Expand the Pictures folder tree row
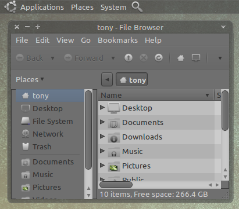Image resolution: width=239 pixels, height=209 pixels. point(102,165)
